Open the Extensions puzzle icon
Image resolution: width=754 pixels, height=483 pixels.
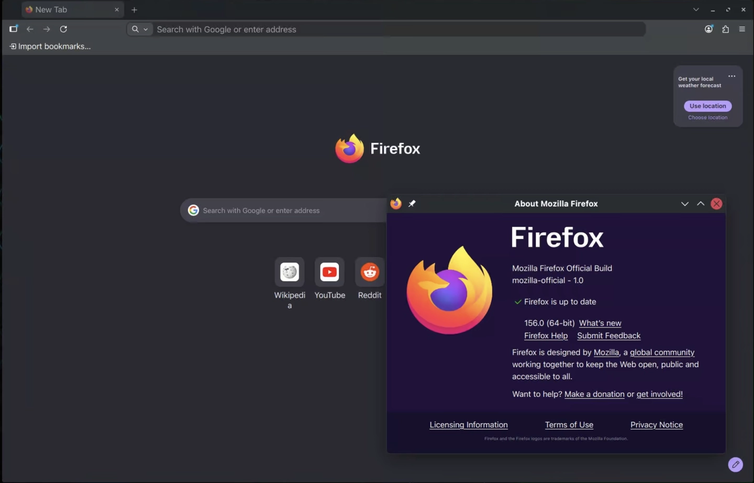pos(725,29)
